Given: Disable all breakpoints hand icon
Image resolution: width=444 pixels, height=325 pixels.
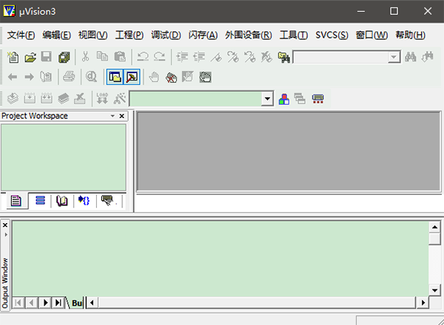Looking at the screenshot, I should (x=205, y=77).
